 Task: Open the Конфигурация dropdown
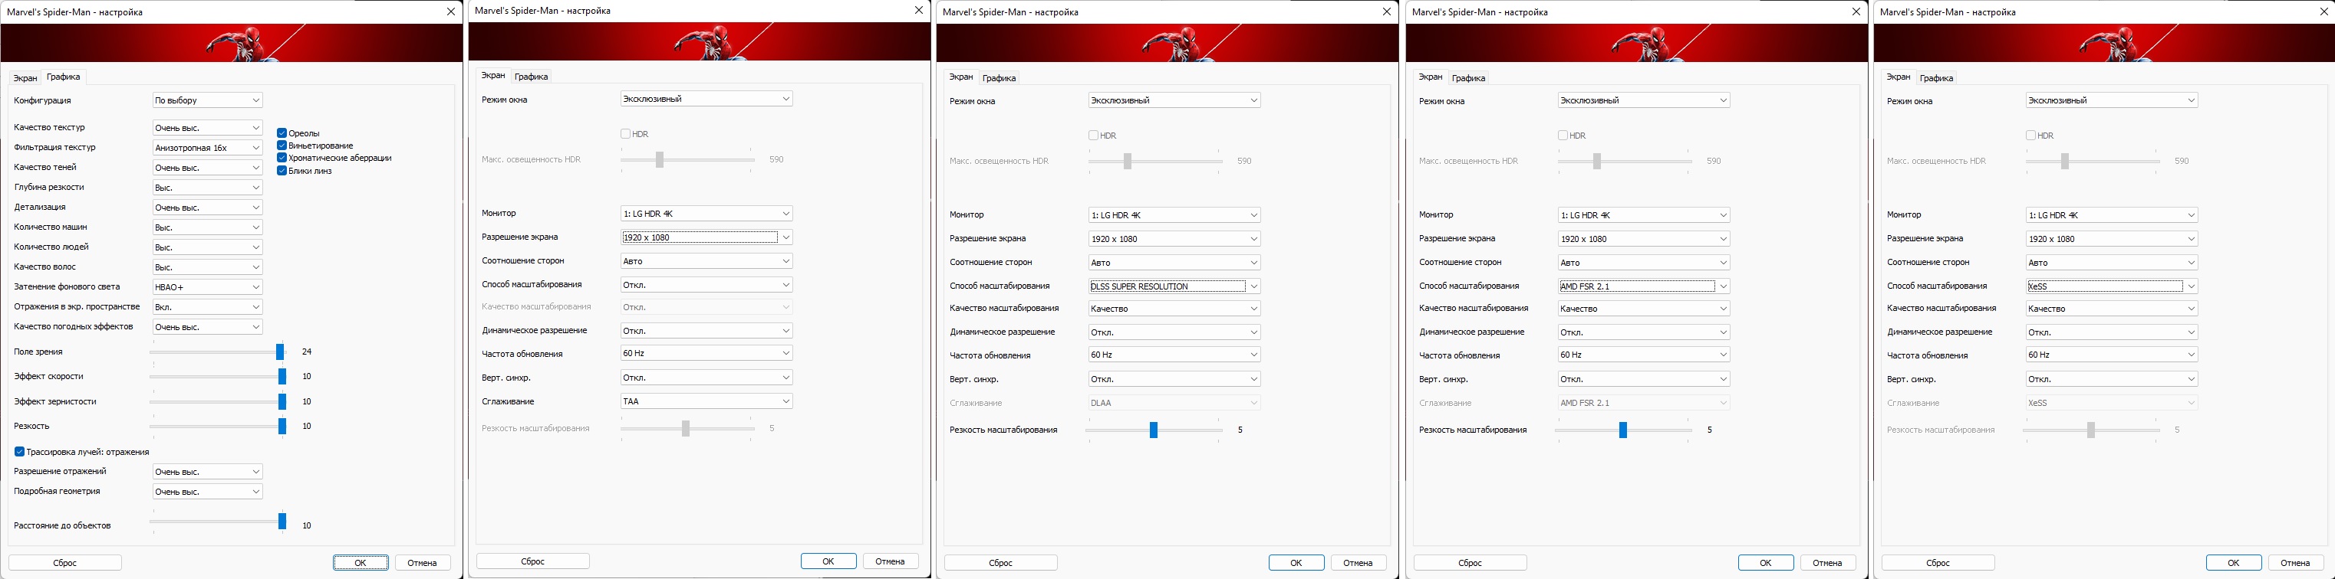pyautogui.click(x=208, y=100)
